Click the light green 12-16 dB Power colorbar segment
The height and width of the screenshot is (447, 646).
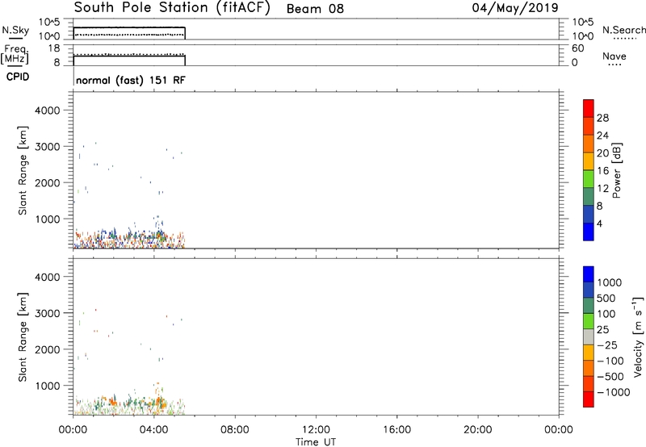tap(589, 179)
